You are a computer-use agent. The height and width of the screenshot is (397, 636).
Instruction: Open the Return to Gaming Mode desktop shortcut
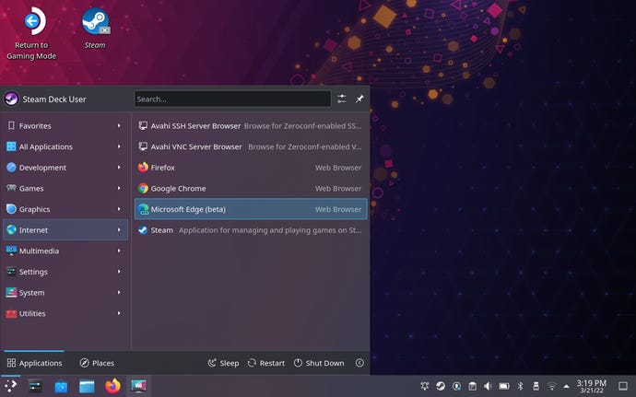(31, 22)
